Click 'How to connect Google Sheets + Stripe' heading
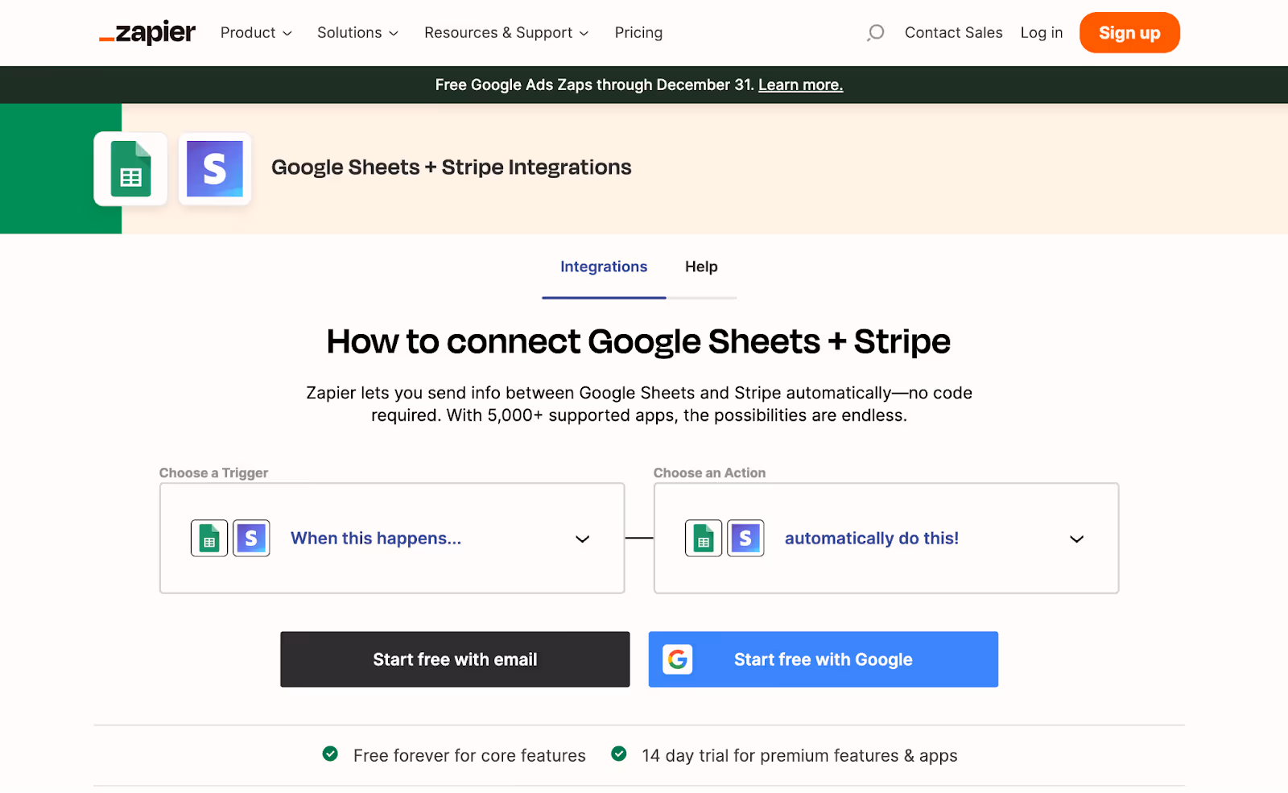Screen dimensions: 1288x793 tap(638, 342)
